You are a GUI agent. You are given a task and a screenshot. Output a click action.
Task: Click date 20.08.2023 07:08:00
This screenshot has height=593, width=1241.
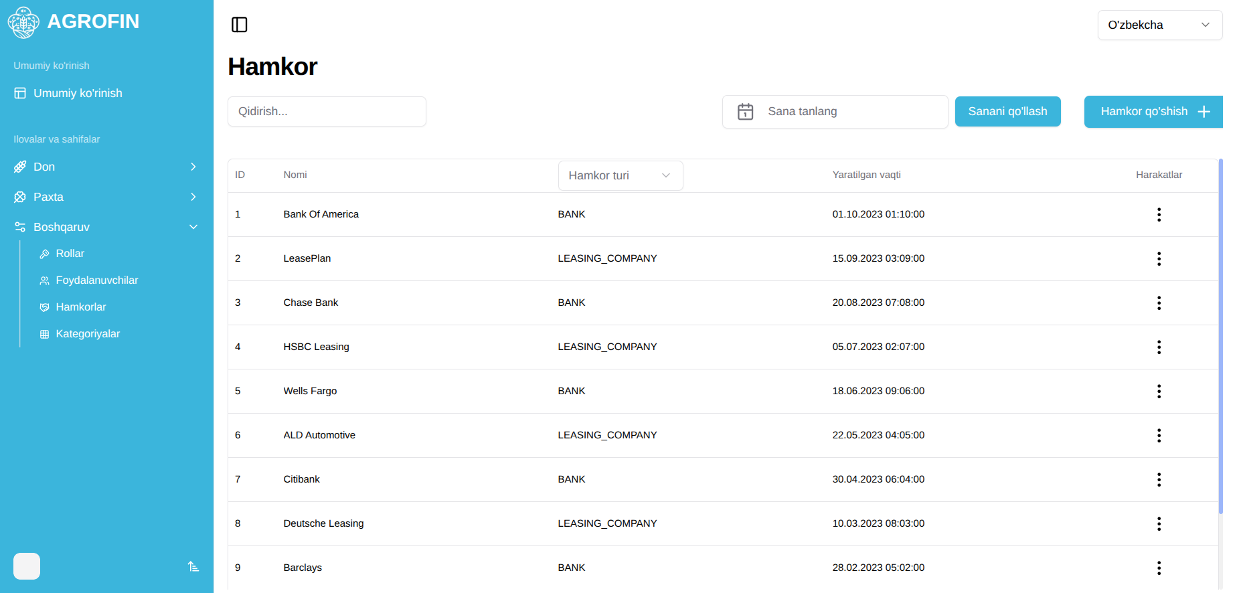click(x=878, y=303)
